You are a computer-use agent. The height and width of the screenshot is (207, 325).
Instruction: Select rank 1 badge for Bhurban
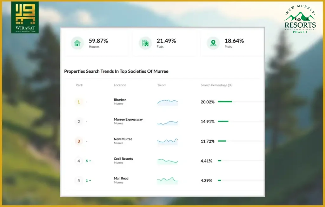79,102
